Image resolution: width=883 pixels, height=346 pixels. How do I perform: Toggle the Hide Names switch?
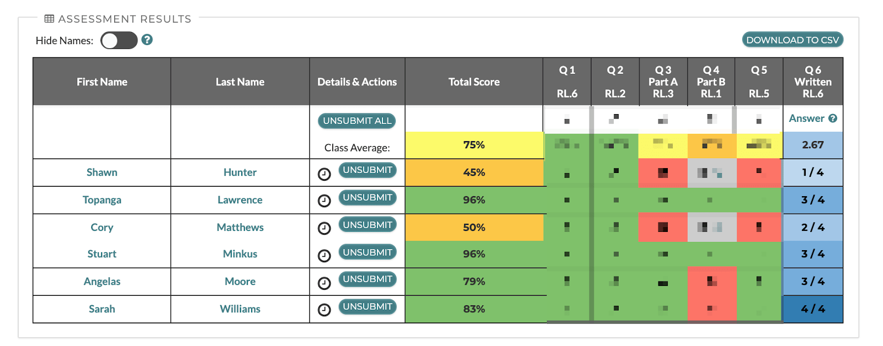(119, 40)
